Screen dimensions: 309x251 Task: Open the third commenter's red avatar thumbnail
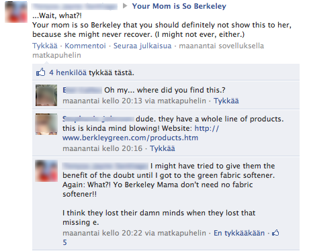pos(46,170)
